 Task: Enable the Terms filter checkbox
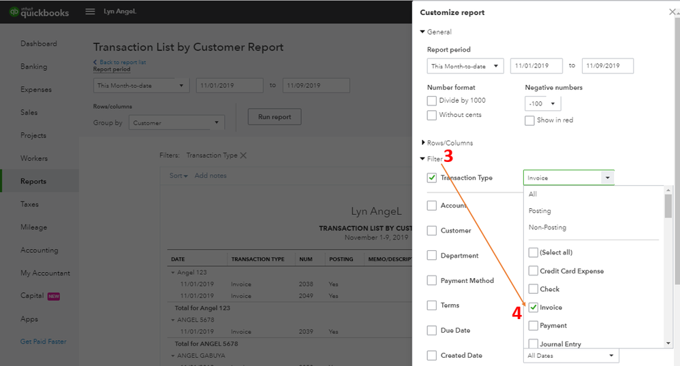[x=431, y=305]
